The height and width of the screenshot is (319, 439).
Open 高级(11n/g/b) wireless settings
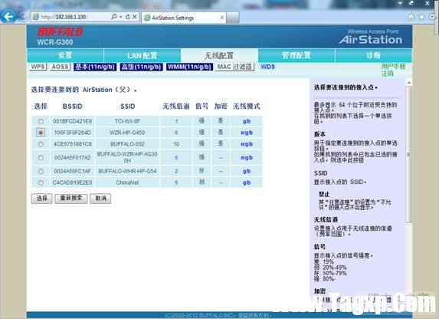pos(142,67)
